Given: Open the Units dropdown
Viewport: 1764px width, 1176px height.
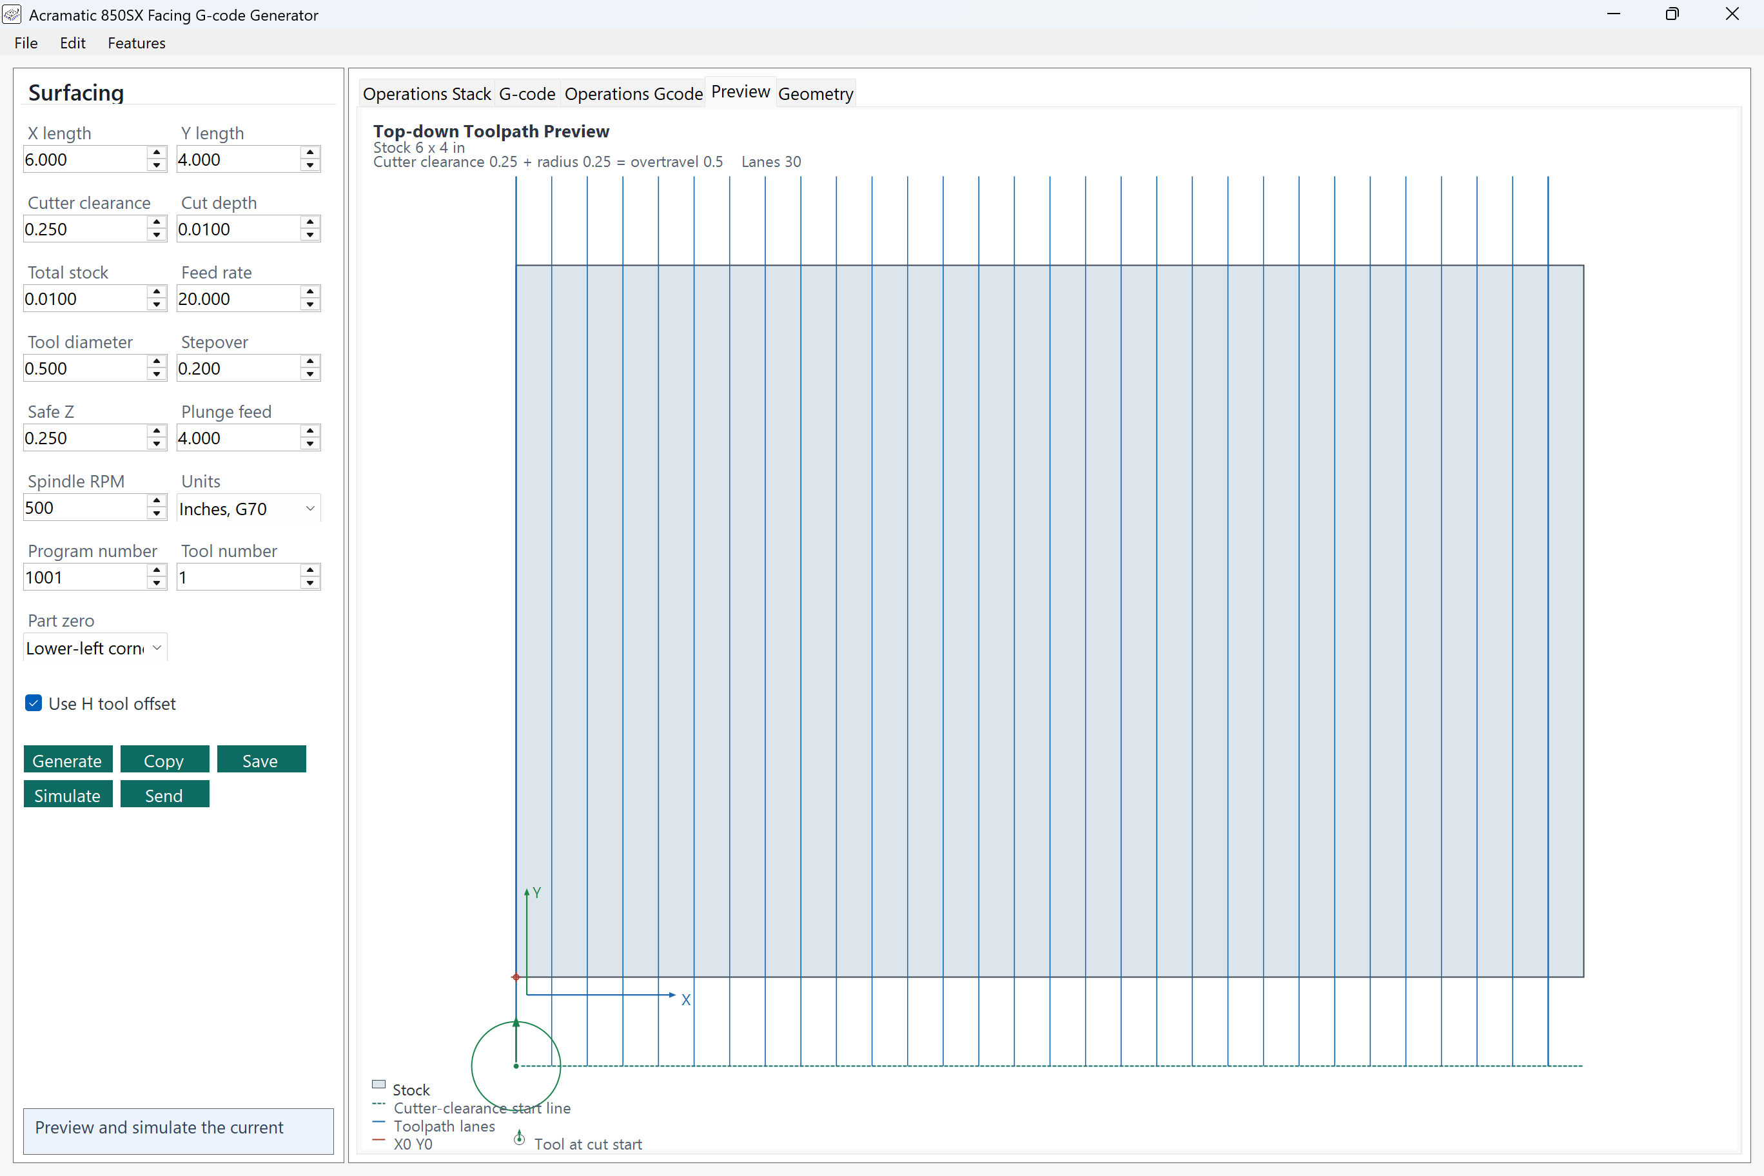Looking at the screenshot, I should pos(248,509).
